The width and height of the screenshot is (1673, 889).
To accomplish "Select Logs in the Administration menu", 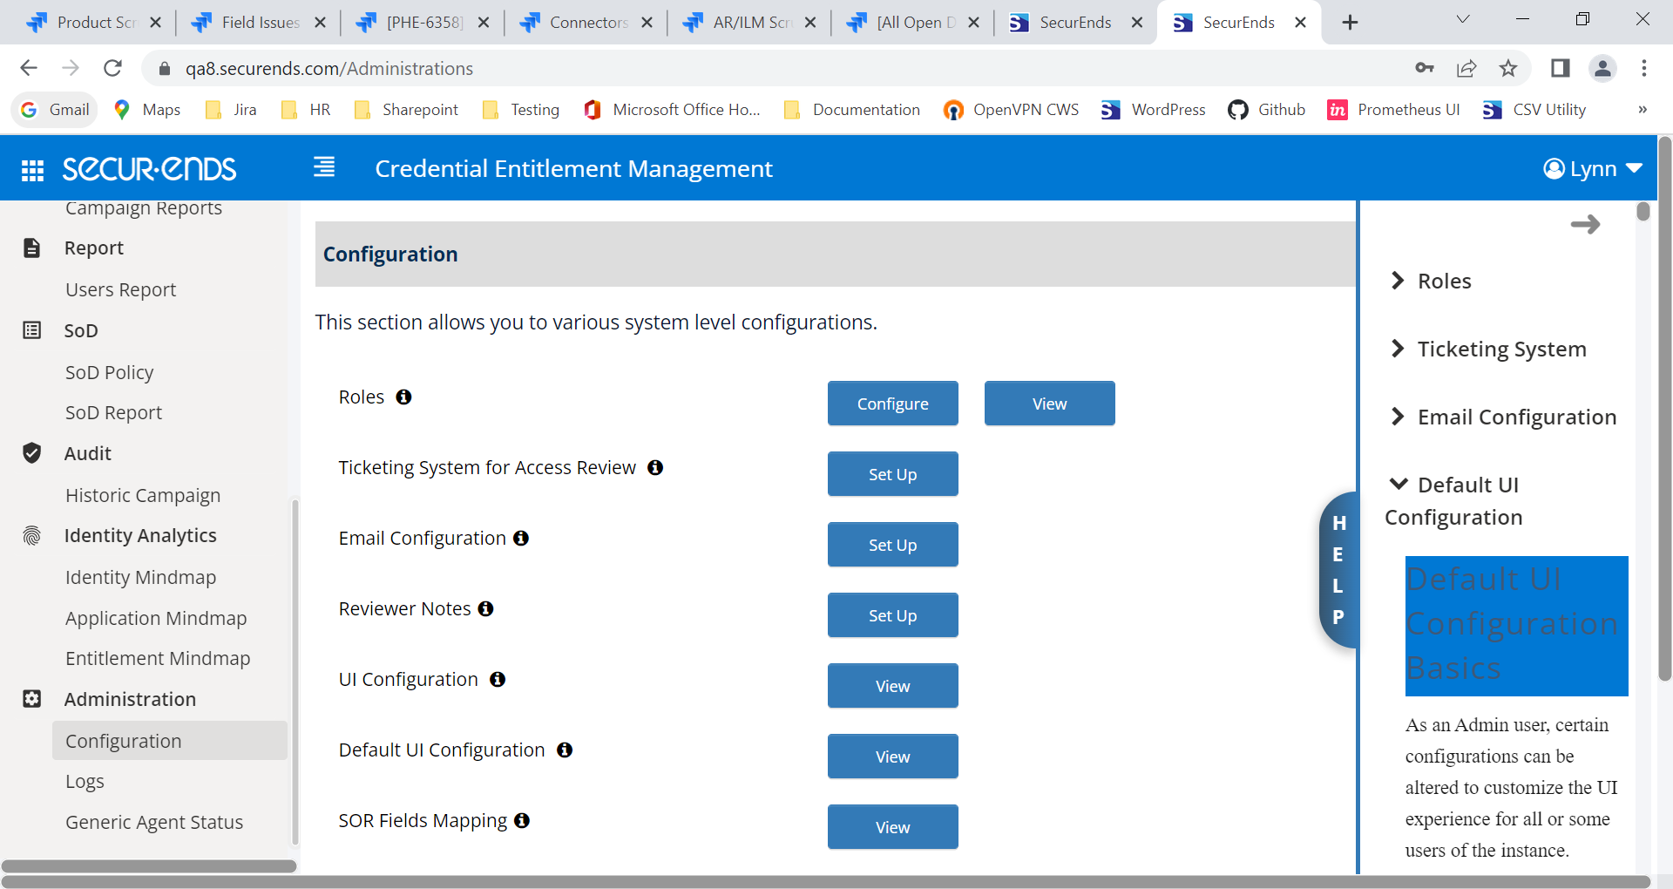I will click(x=85, y=781).
